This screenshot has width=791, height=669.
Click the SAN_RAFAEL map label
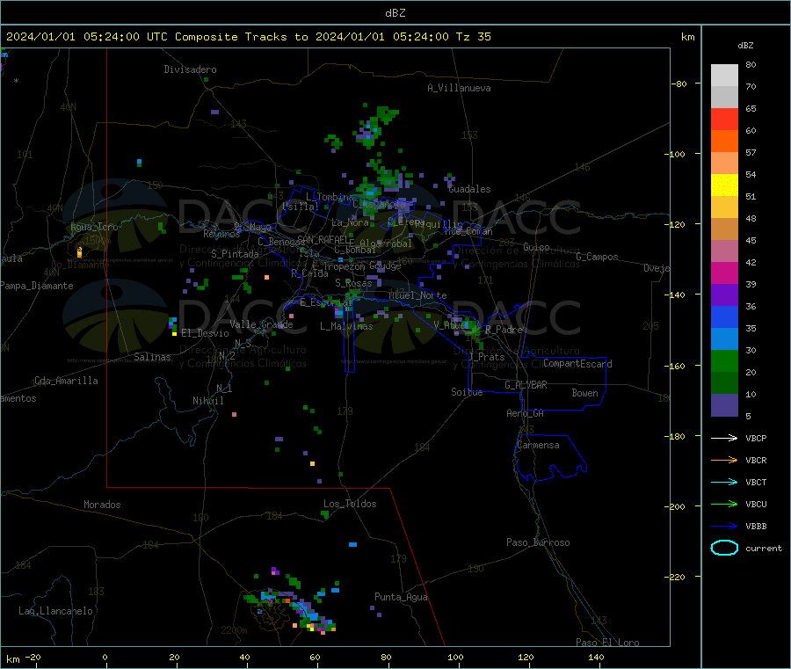click(323, 239)
